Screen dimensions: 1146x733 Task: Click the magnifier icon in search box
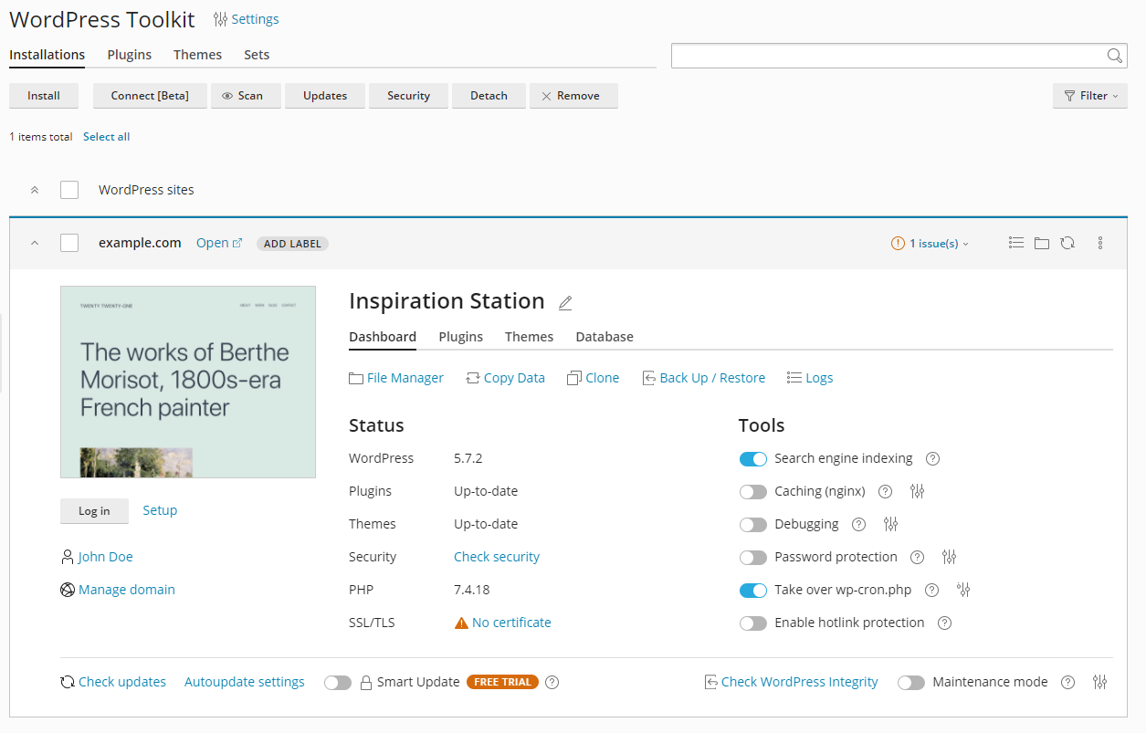pos(1114,56)
